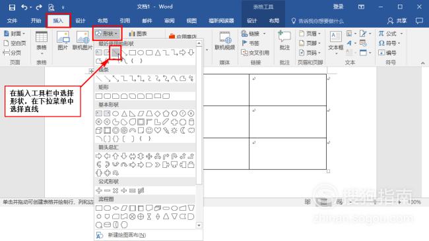The width and height of the screenshot is (429, 241).
Task: Select the left arrow block arrow
Action: click(x=107, y=156)
